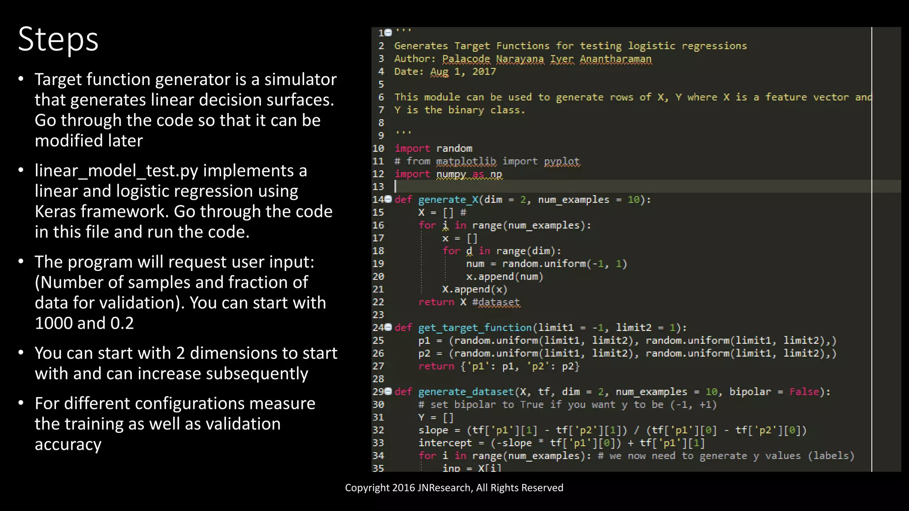
Task: Click the 'linear_model_test.py implements a' bullet text
Action: 171,171
